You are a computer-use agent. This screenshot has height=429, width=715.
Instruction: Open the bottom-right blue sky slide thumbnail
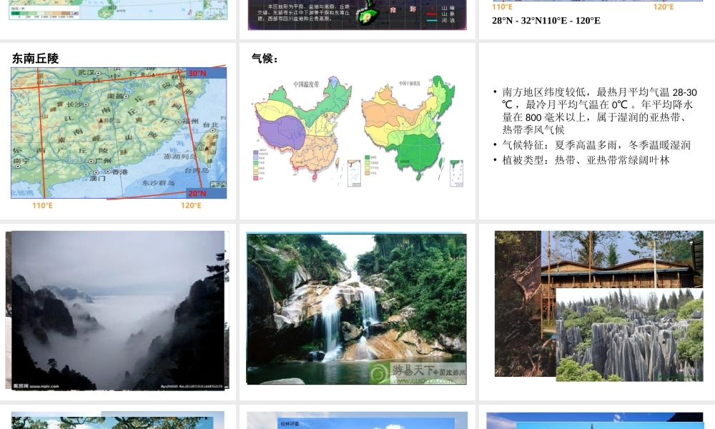(x=597, y=417)
